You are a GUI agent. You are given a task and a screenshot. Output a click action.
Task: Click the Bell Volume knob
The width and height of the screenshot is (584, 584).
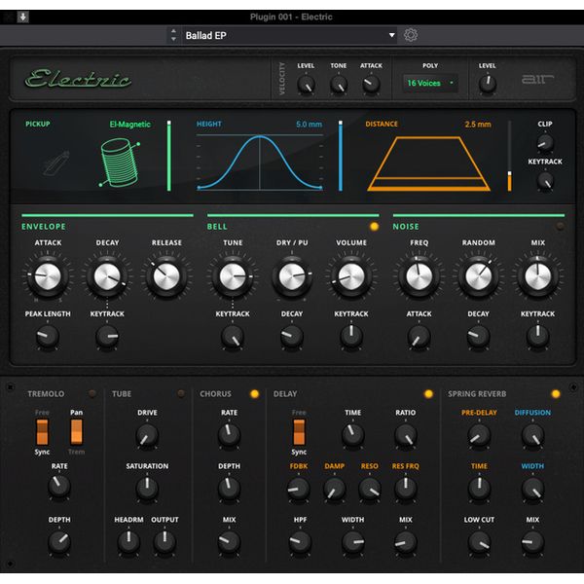pos(351,276)
